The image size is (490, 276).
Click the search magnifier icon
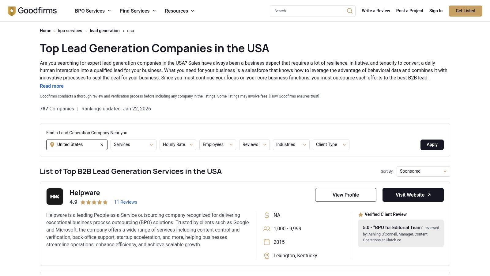tap(349, 11)
